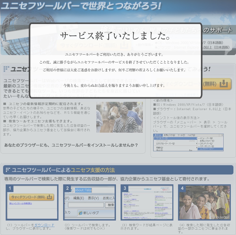The image size is (236, 235).
Task: Click the search input field in step 2
Action: (x=86, y=205)
